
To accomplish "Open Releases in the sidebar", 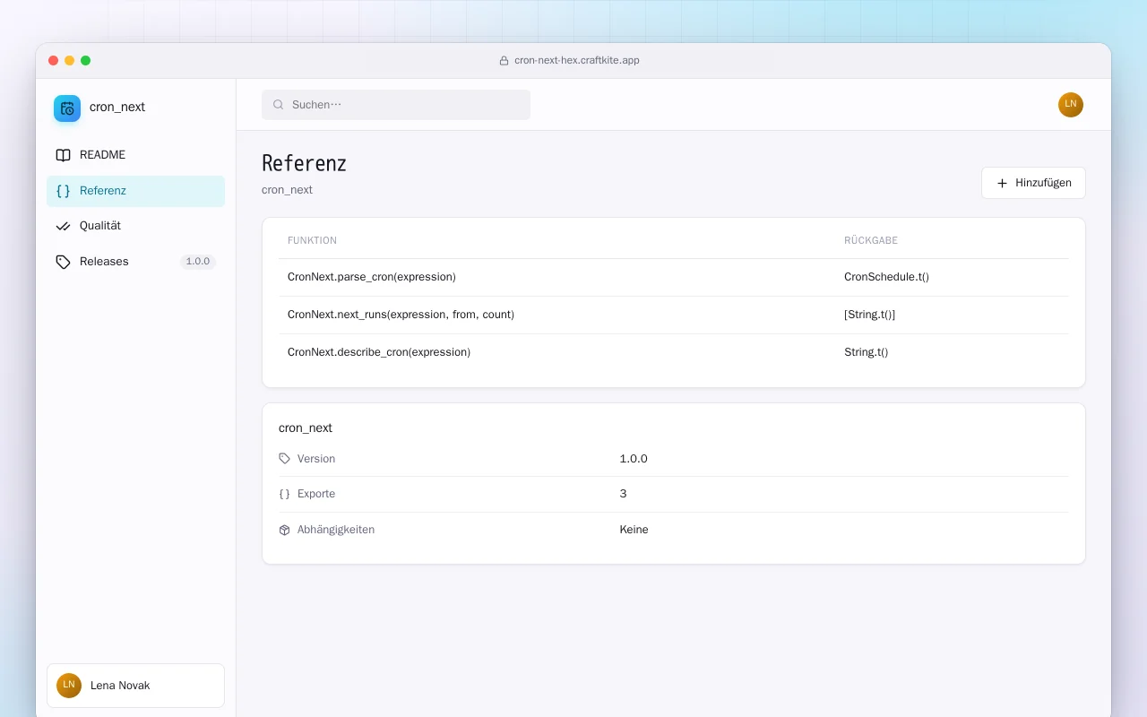I will pos(135,262).
